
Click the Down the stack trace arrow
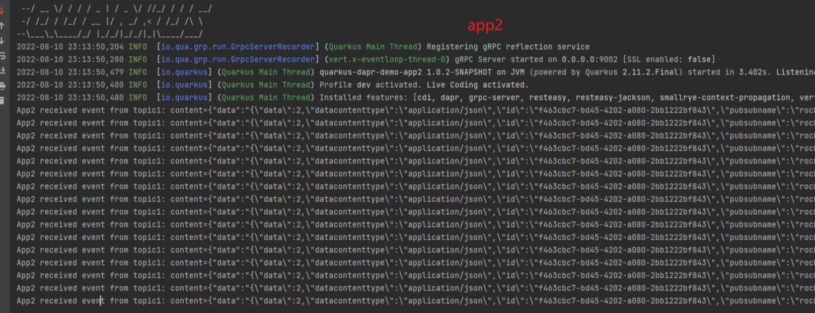click(2, 41)
